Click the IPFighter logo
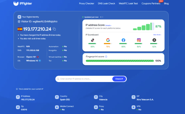This screenshot has width=185, height=114. [x=23, y=3]
